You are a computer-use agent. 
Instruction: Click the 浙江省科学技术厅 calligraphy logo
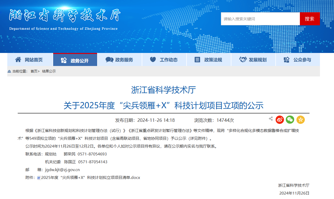[x=65, y=15]
